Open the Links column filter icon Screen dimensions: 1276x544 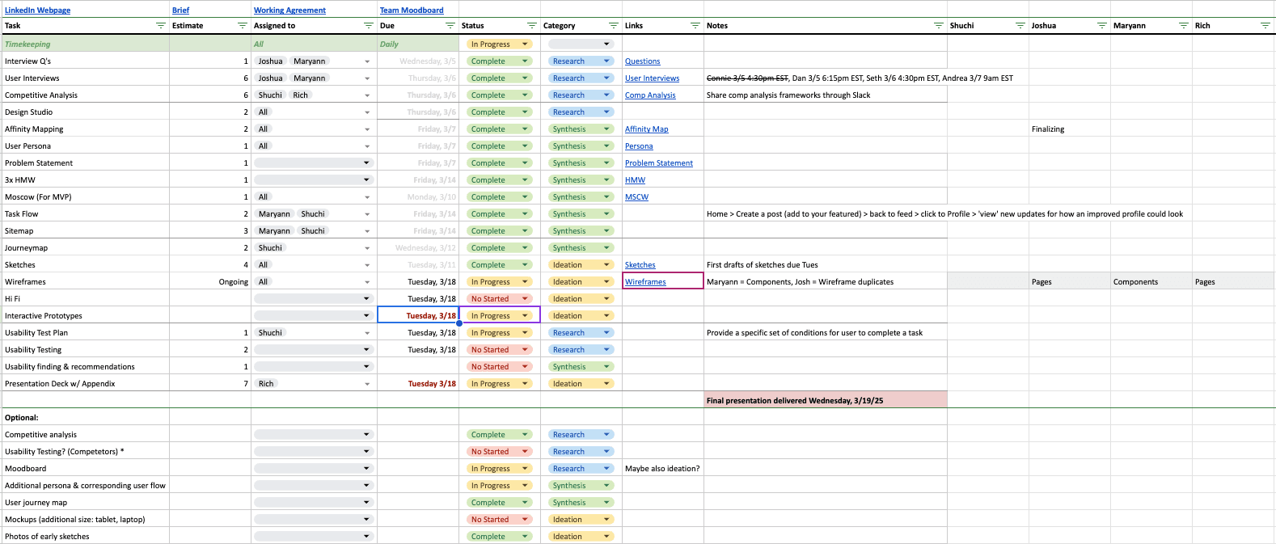[x=695, y=26]
